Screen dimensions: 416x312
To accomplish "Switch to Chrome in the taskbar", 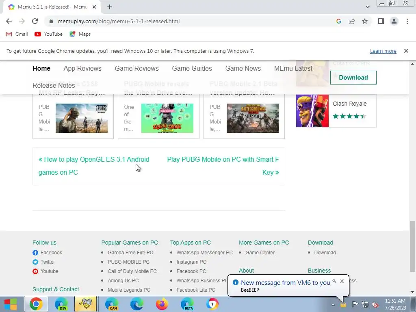I will tap(36, 304).
